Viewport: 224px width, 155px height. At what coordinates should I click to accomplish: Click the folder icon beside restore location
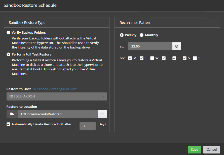pos(12,114)
